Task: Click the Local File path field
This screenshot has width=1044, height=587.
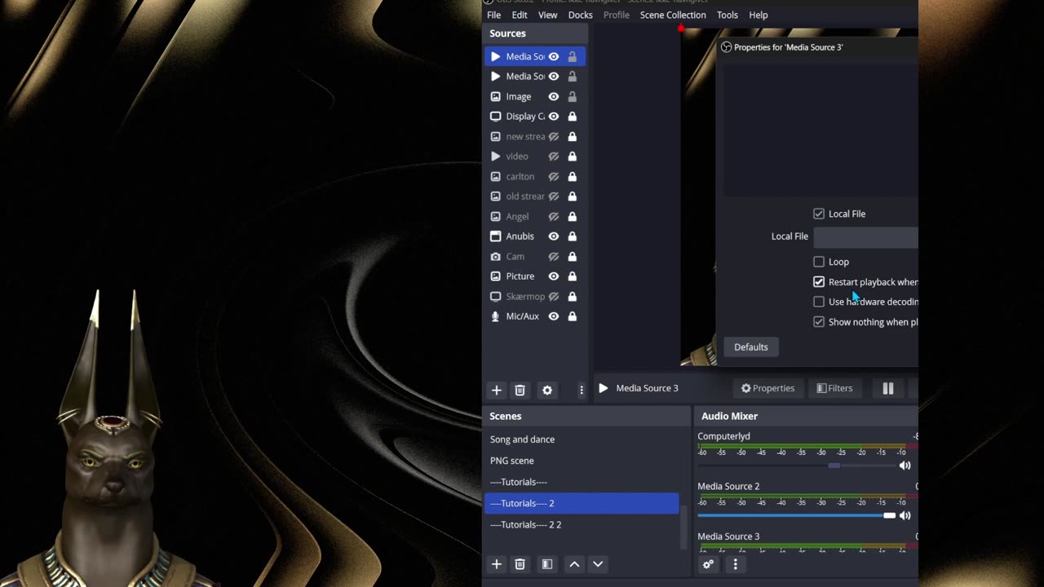Action: pyautogui.click(x=865, y=236)
